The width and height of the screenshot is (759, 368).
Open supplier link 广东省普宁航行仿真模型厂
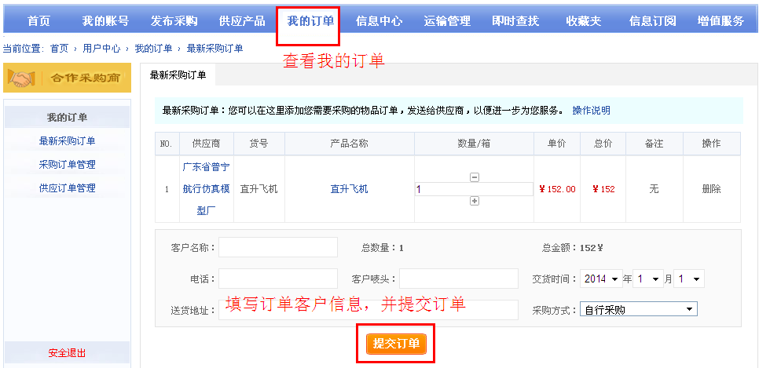[x=206, y=189]
